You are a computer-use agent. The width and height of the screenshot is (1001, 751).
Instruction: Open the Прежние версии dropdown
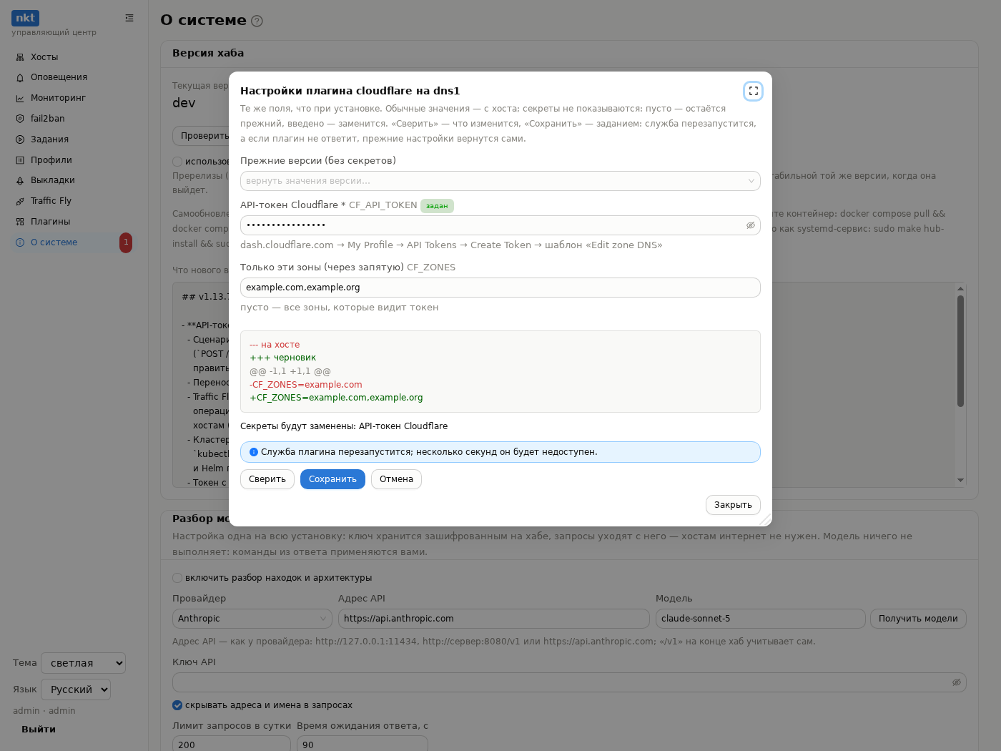[x=500, y=181]
